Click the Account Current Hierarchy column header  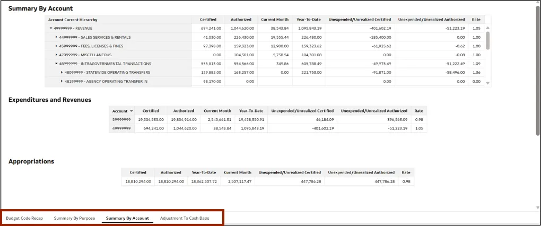coord(73,20)
